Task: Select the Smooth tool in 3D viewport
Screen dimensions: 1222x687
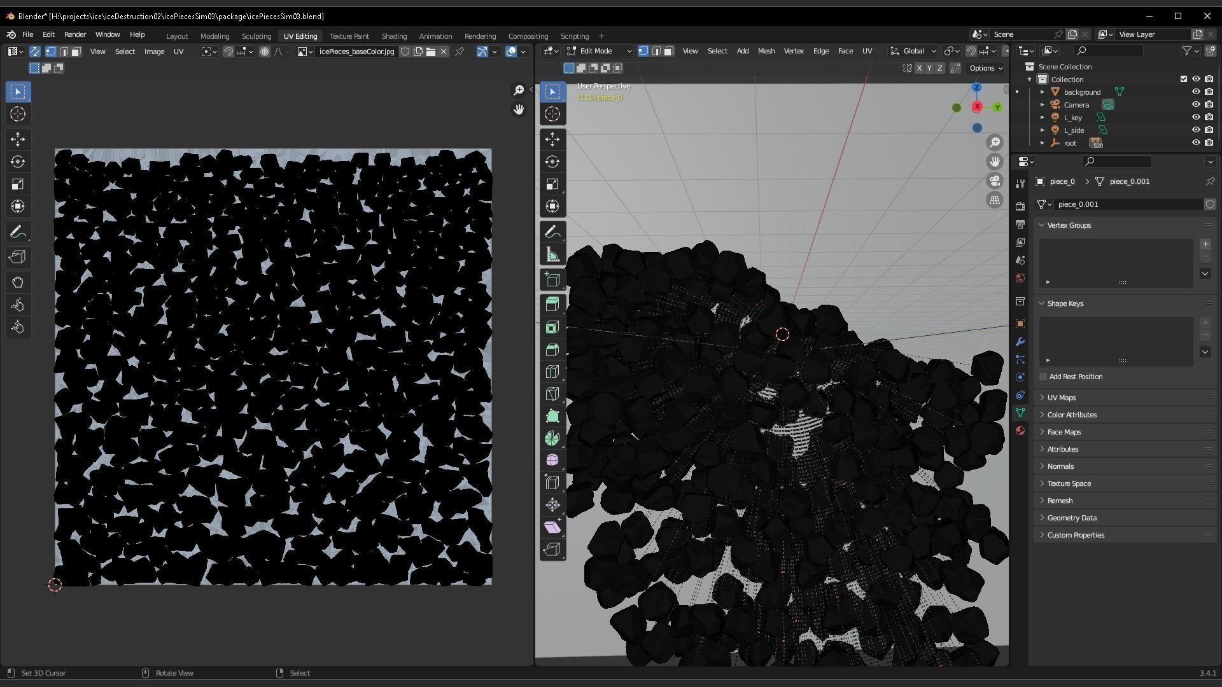Action: coord(552,461)
